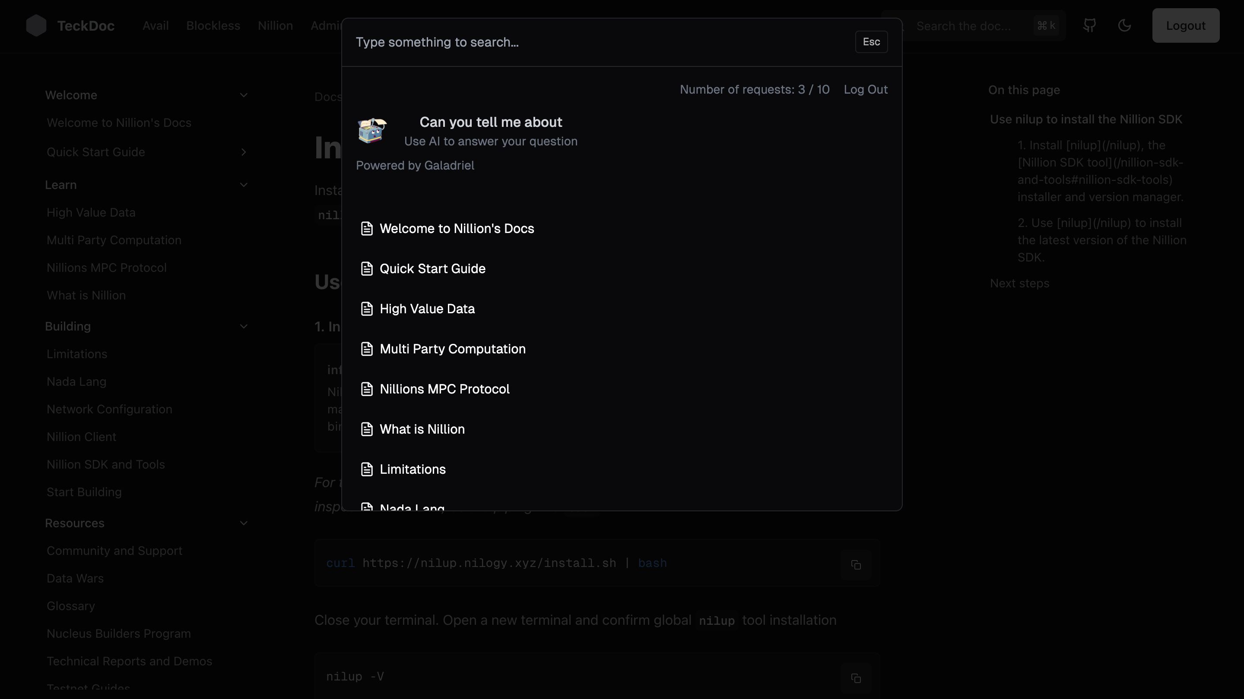Click the AI assistant Galadriel icon

371,131
